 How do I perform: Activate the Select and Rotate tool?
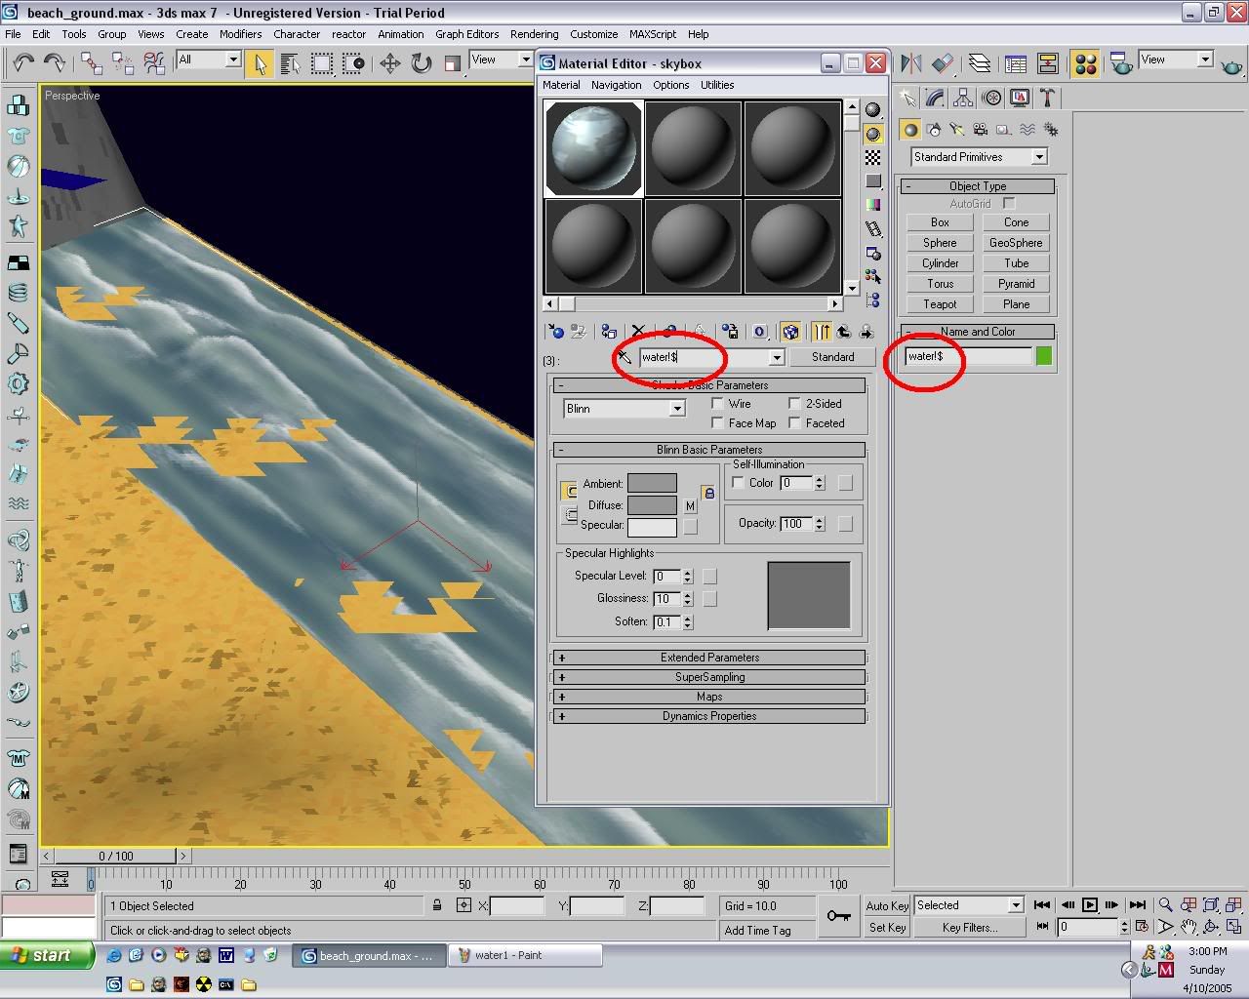point(422,63)
